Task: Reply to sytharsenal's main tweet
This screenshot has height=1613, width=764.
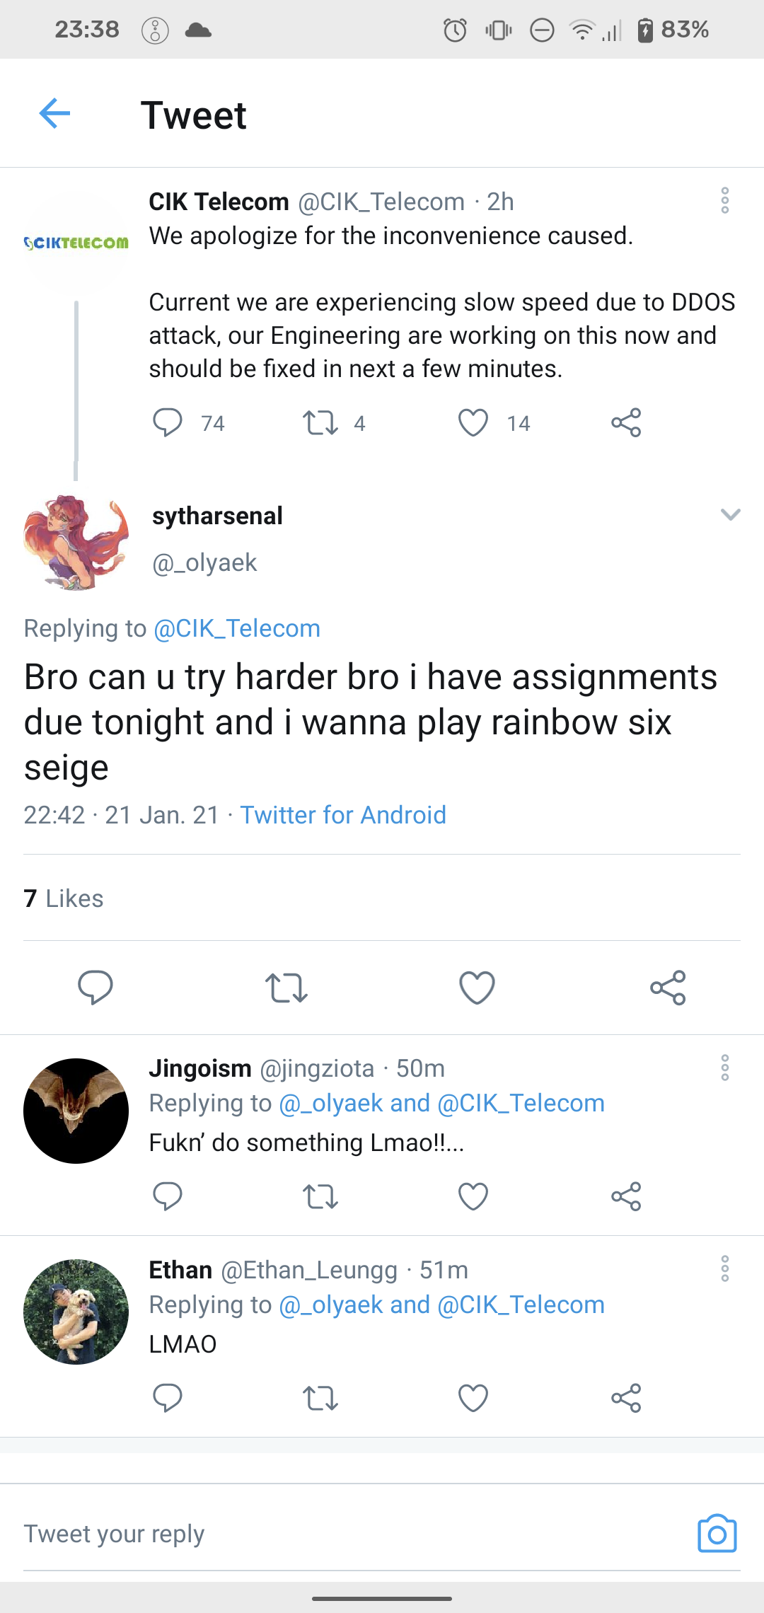Action: tap(95, 987)
